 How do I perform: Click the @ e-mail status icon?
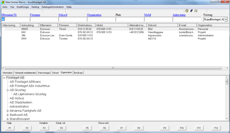click(187, 11)
